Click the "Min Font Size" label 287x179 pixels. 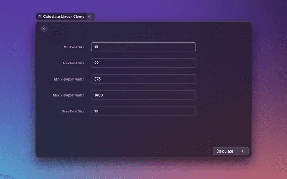click(x=74, y=47)
